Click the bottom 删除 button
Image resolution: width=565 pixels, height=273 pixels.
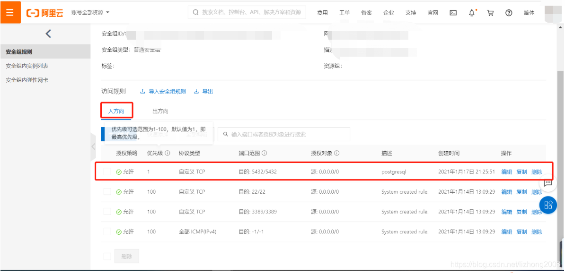pos(126,256)
